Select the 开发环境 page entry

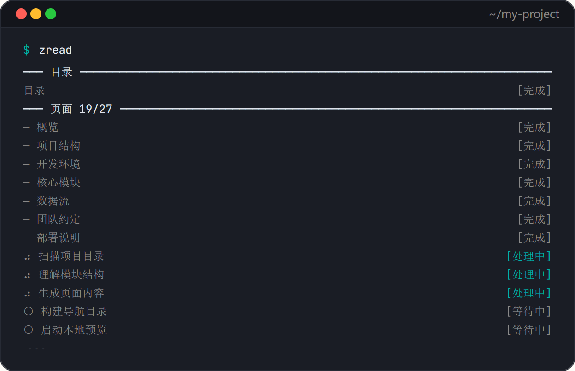(x=59, y=164)
